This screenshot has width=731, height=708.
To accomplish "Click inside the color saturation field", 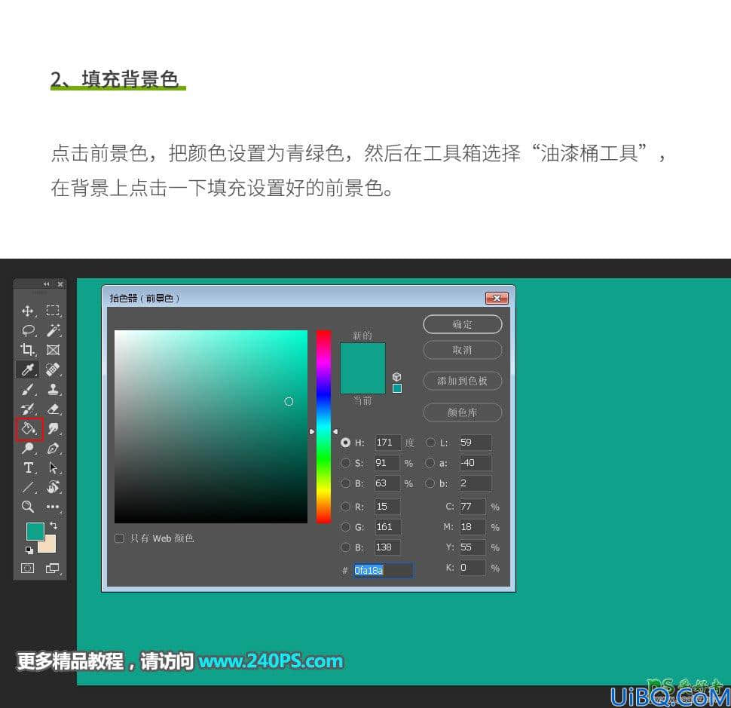I will (x=211, y=427).
